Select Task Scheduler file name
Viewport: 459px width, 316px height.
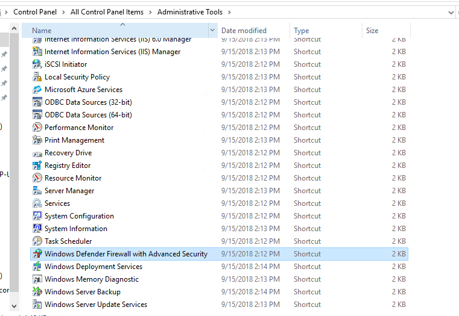[x=68, y=241]
